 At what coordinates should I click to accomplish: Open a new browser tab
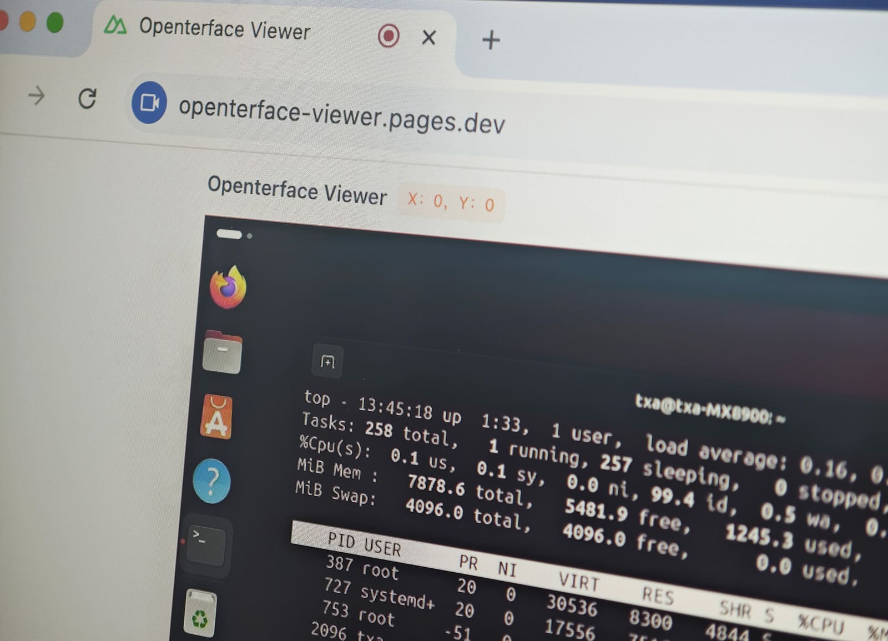click(x=491, y=40)
